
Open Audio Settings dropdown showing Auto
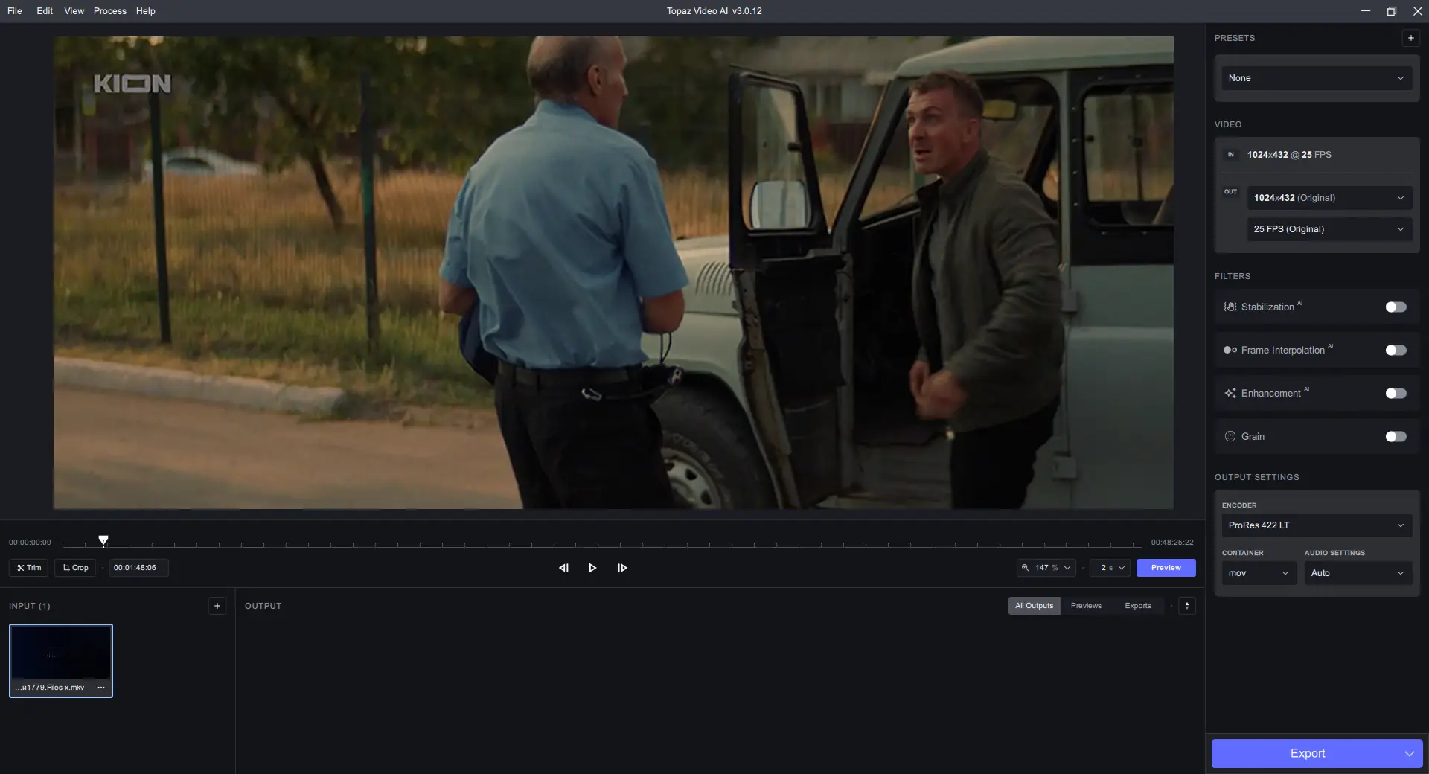1358,573
